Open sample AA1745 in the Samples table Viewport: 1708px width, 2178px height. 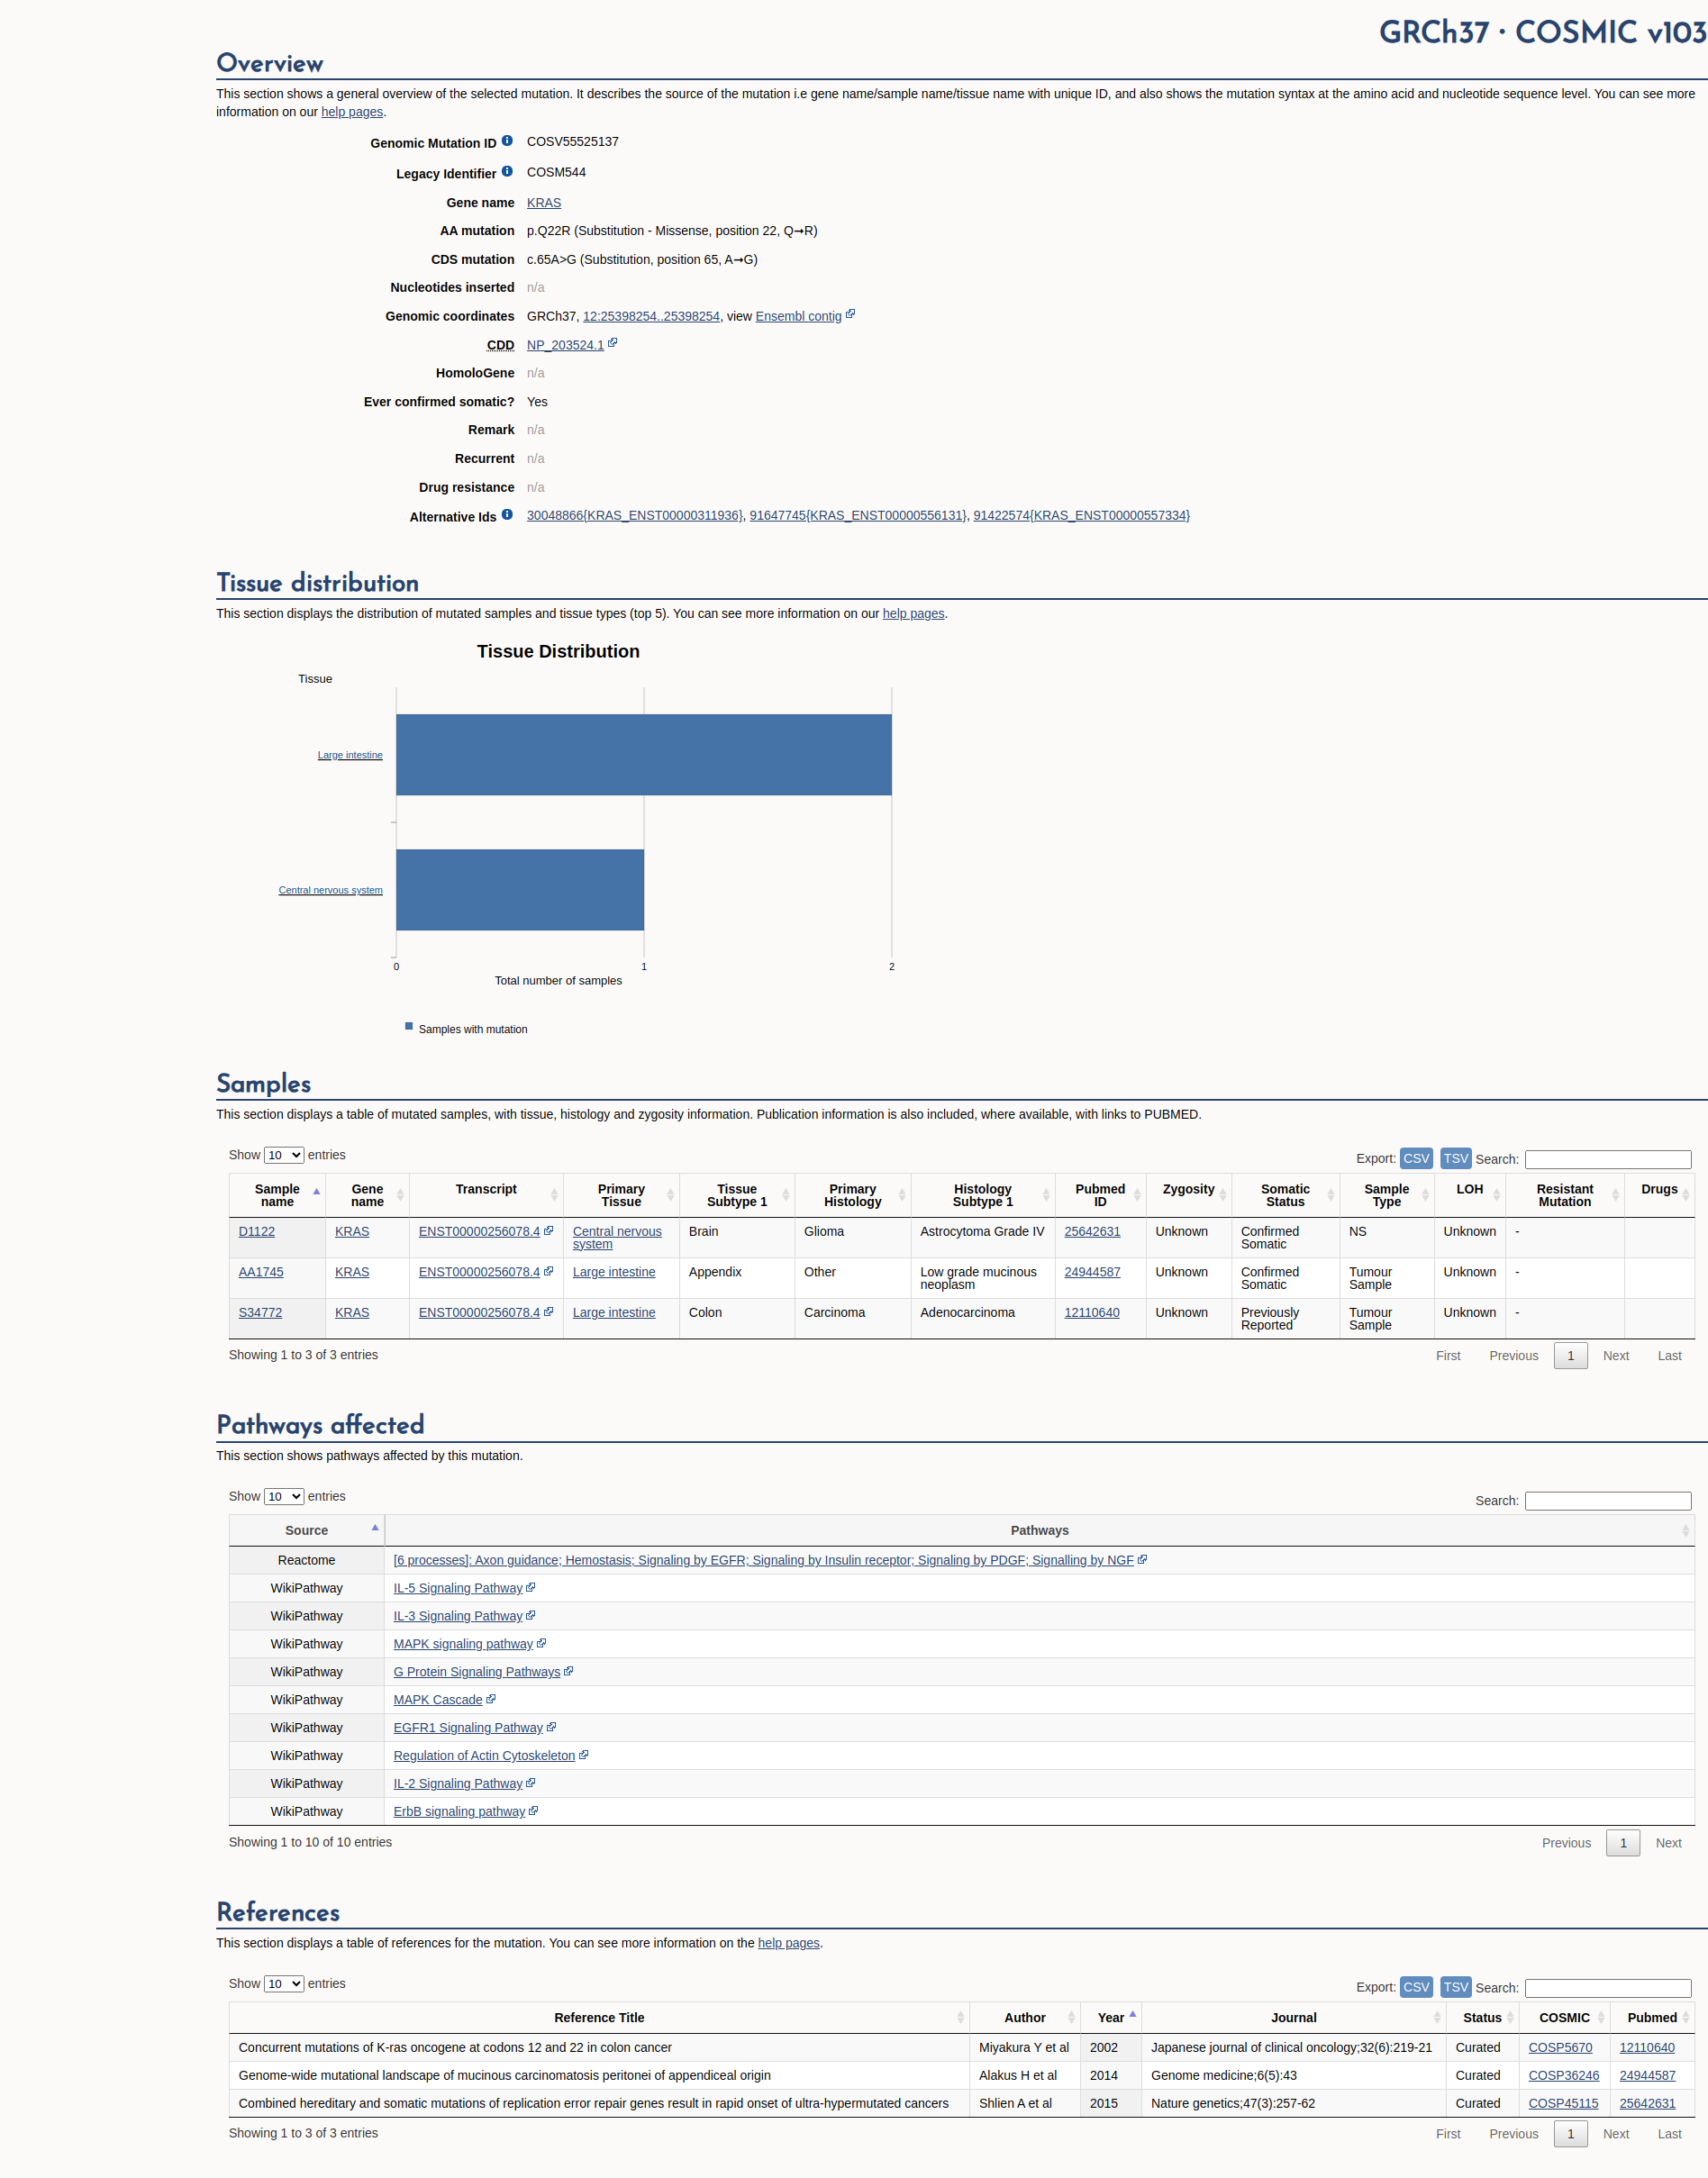[x=261, y=1272]
